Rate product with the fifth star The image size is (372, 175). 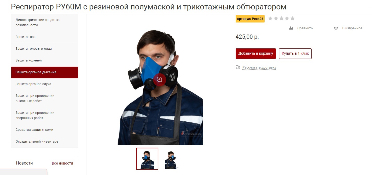pos(292,18)
